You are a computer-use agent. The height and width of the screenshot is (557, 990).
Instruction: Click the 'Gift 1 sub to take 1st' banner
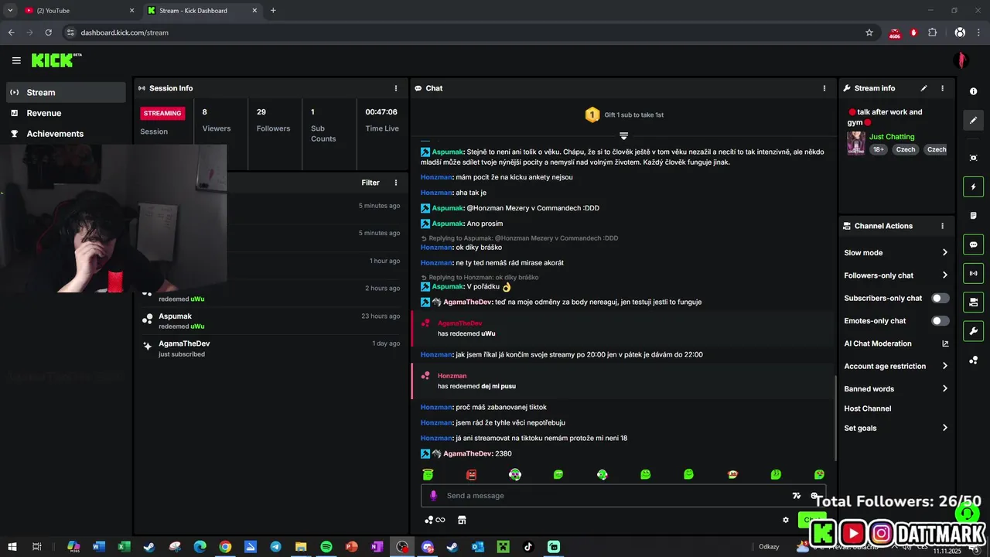pyautogui.click(x=624, y=114)
